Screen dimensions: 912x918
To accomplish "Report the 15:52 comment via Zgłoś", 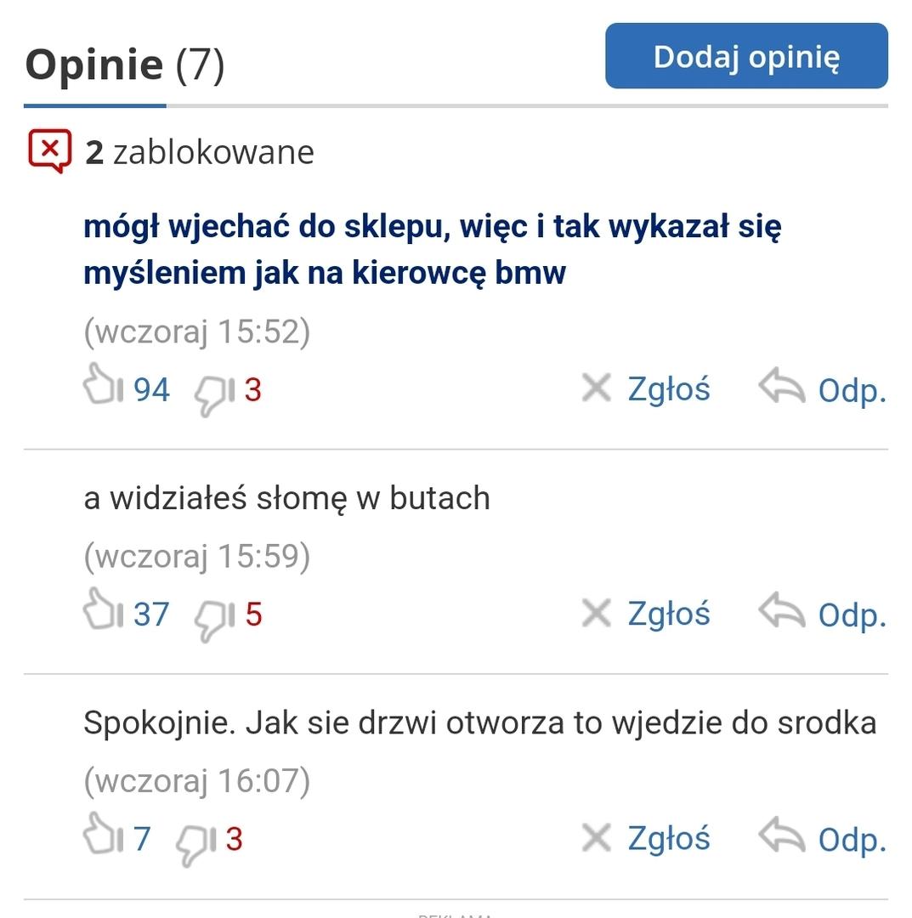I will (669, 388).
